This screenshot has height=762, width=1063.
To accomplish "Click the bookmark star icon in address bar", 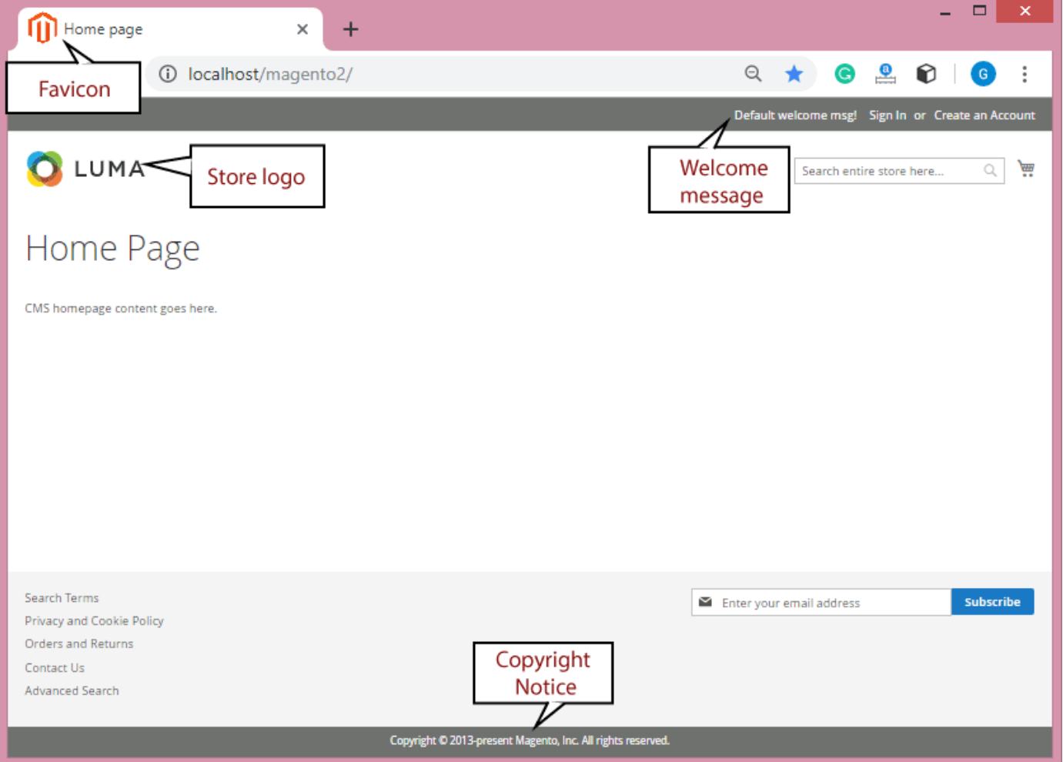I will click(794, 74).
